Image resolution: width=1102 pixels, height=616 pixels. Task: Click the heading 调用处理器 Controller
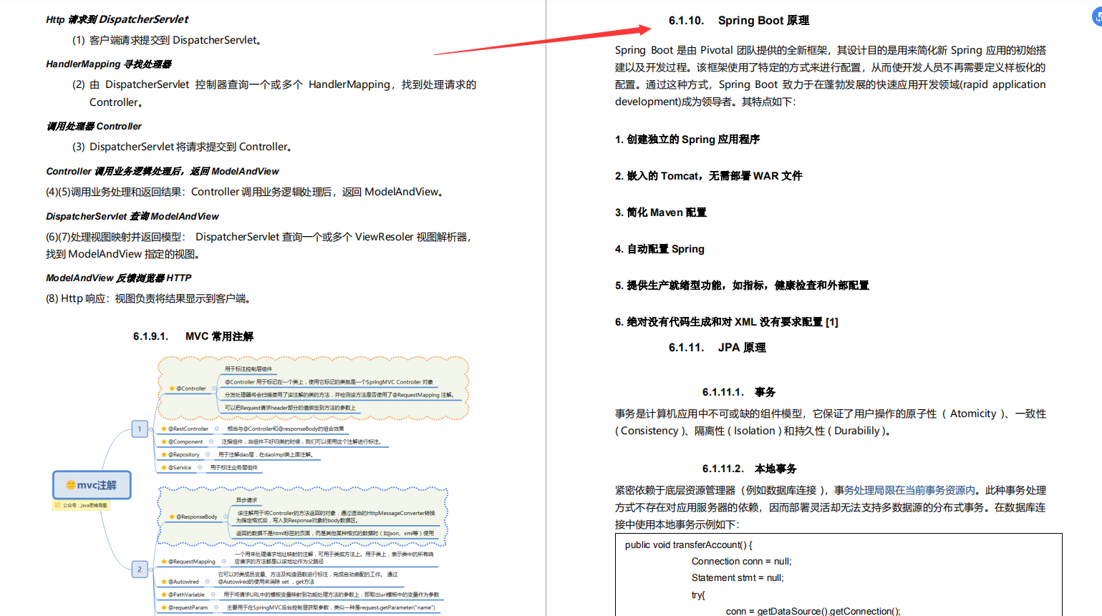coord(94,127)
